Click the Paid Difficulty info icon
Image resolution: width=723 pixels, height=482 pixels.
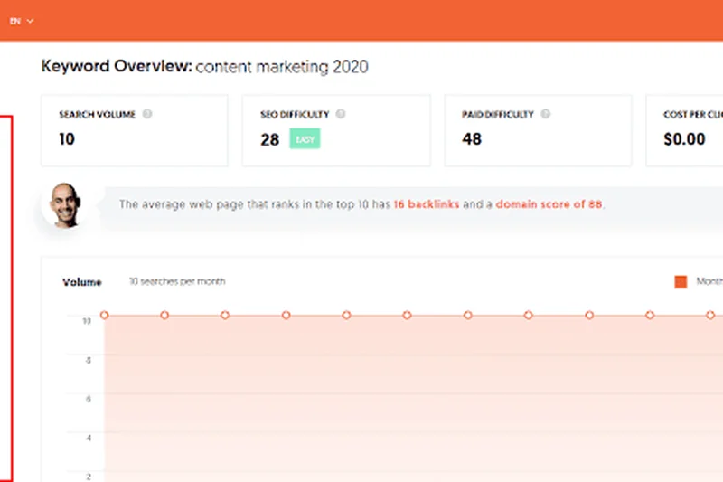coord(545,114)
